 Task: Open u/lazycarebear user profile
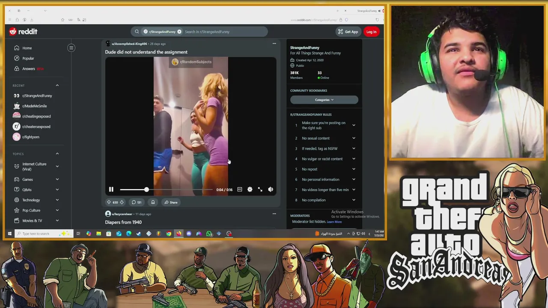[x=122, y=214]
